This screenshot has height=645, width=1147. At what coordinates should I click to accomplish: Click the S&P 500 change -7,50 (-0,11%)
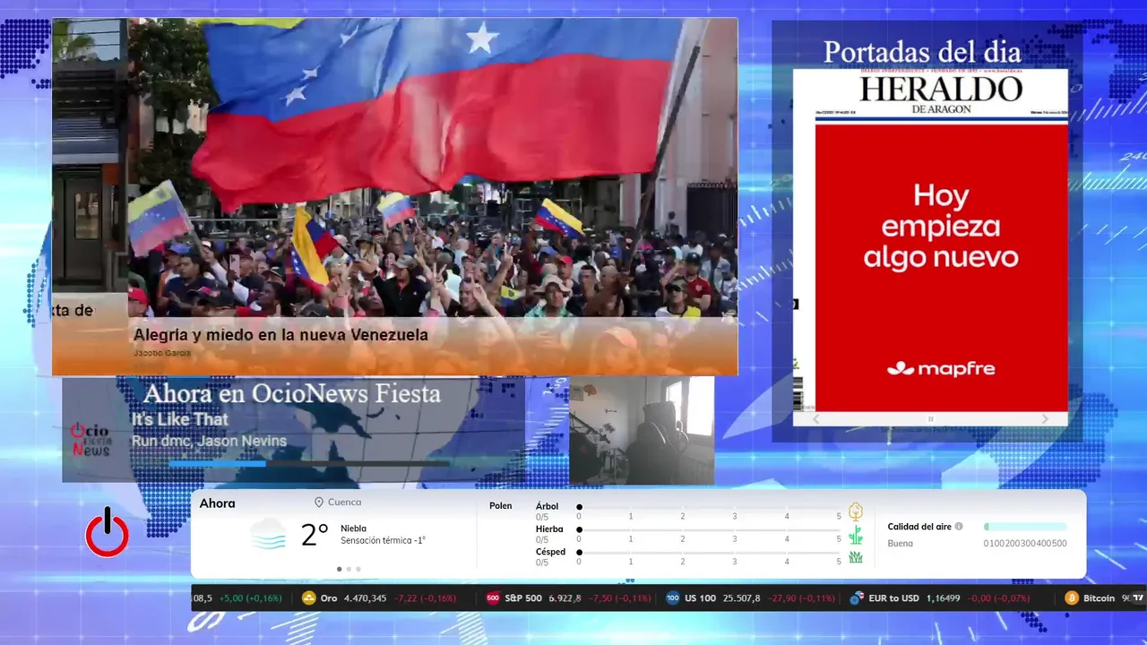[x=622, y=598]
